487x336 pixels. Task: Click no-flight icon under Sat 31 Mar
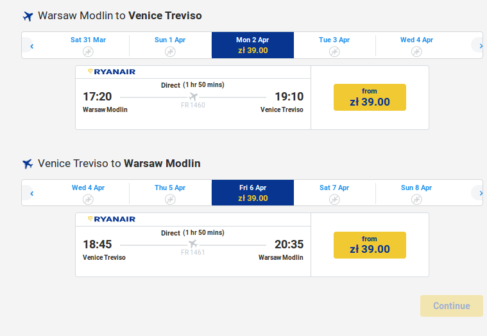click(x=88, y=51)
